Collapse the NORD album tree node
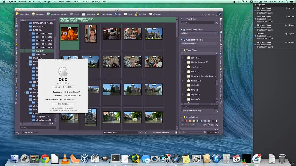Screen dimensions: 296x166 click(x=27, y=30)
